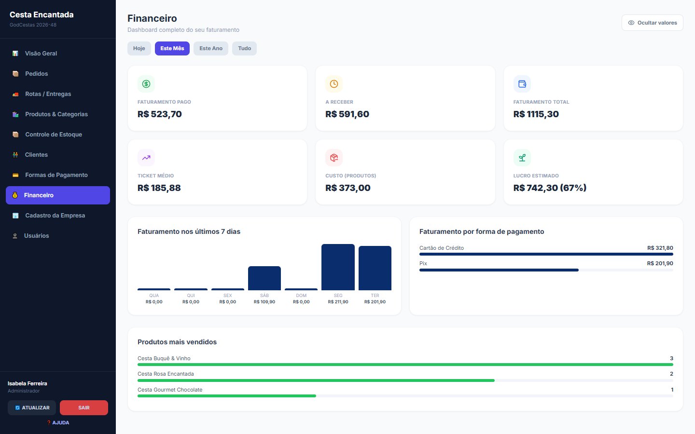Click the Faturamento Pago value R$ 523,70
The height and width of the screenshot is (434, 695).
pos(160,114)
